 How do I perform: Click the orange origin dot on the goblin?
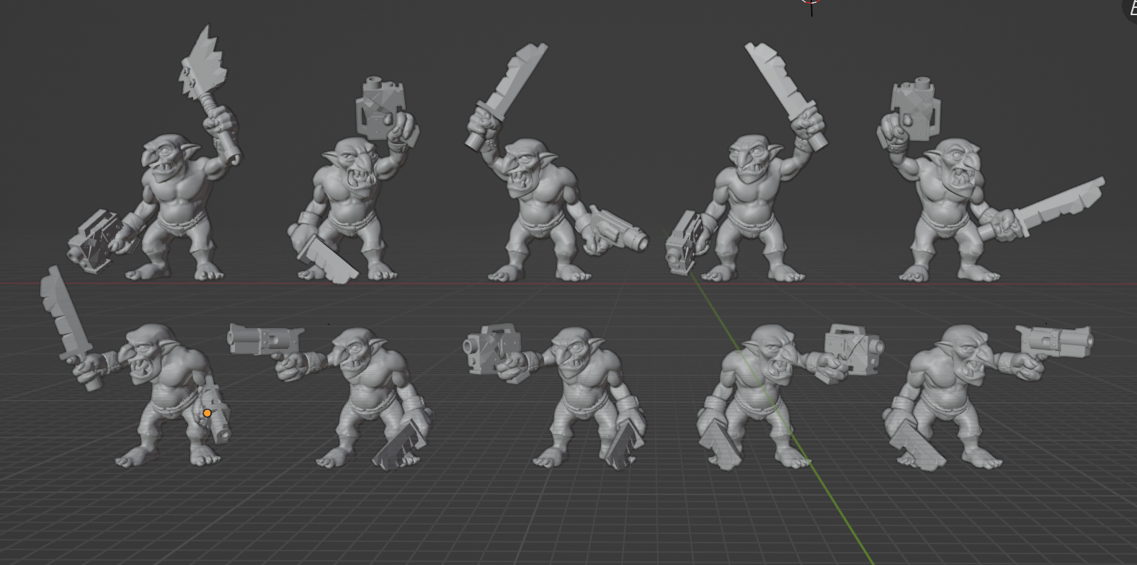(x=207, y=413)
